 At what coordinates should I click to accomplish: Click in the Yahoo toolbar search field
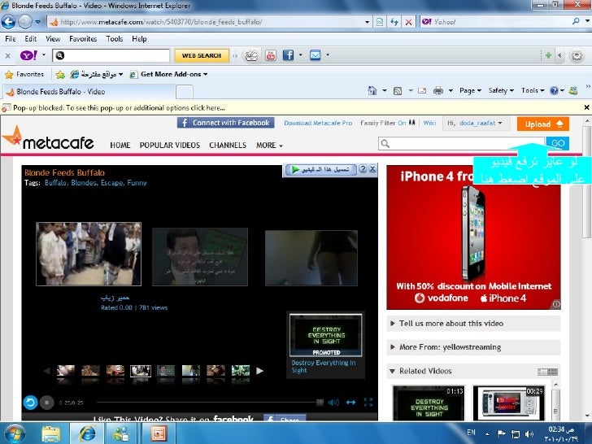[111, 56]
